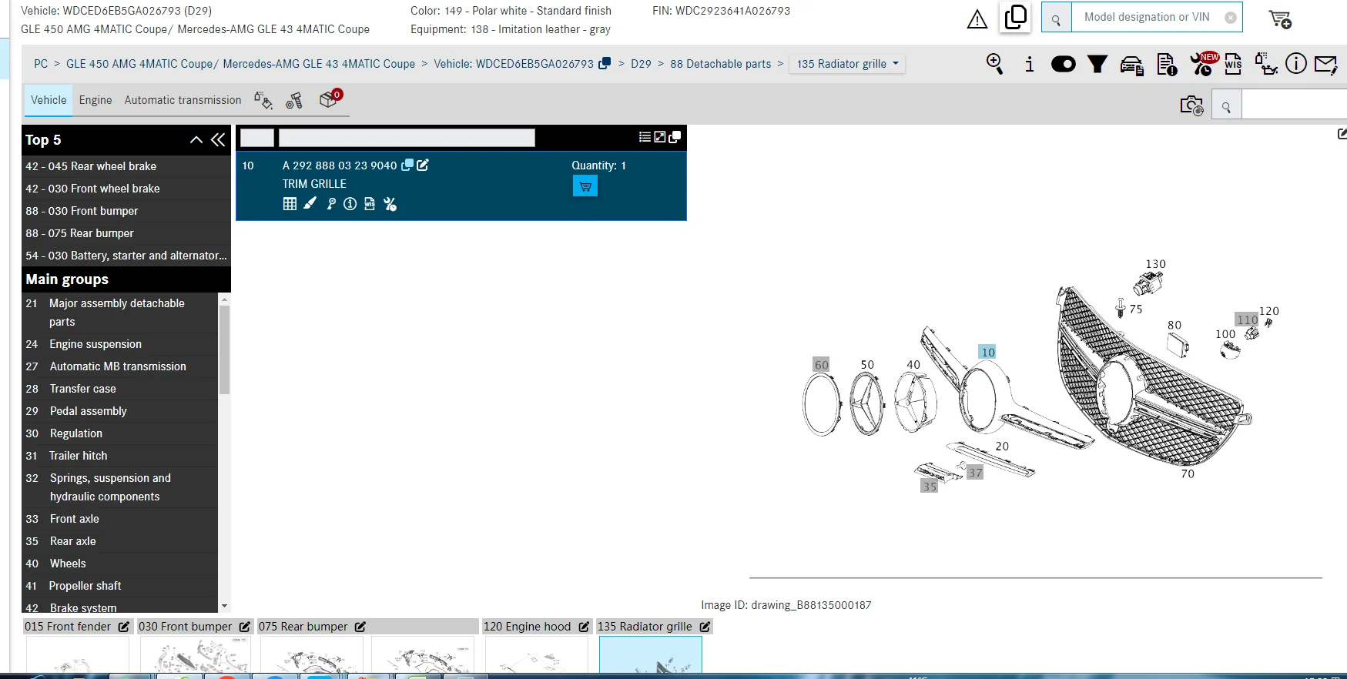Viewport: 1347px width, 679px height.
Task: Click the spray can and oil icon
Action: pos(1265,63)
